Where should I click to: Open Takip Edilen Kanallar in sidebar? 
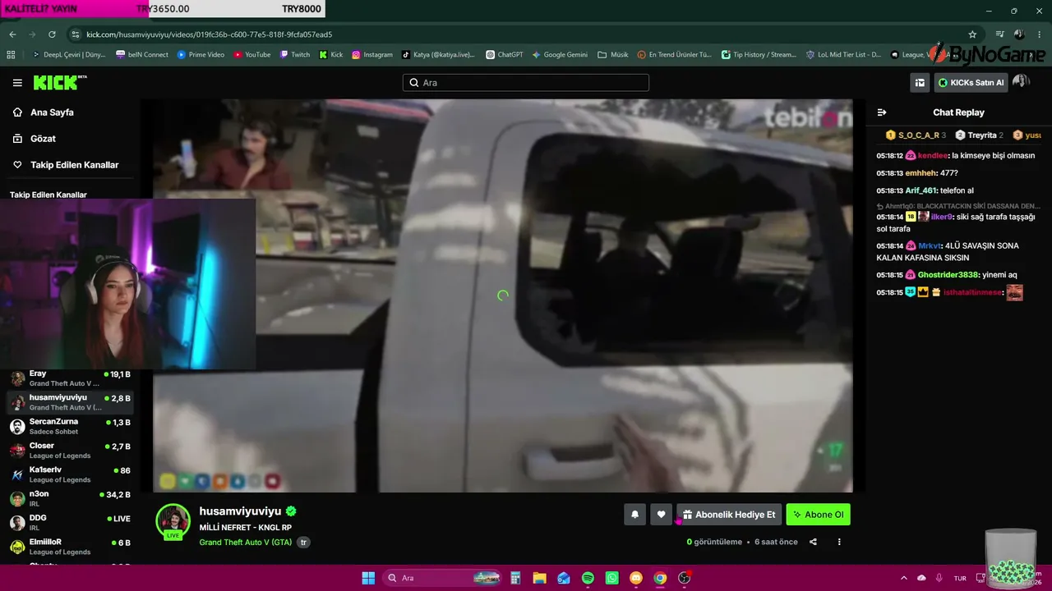(74, 165)
